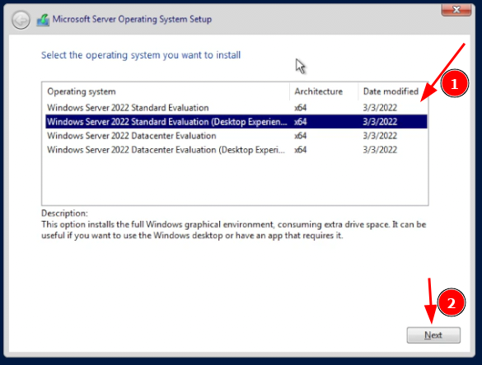
Task: Click the Next button
Action: (433, 335)
